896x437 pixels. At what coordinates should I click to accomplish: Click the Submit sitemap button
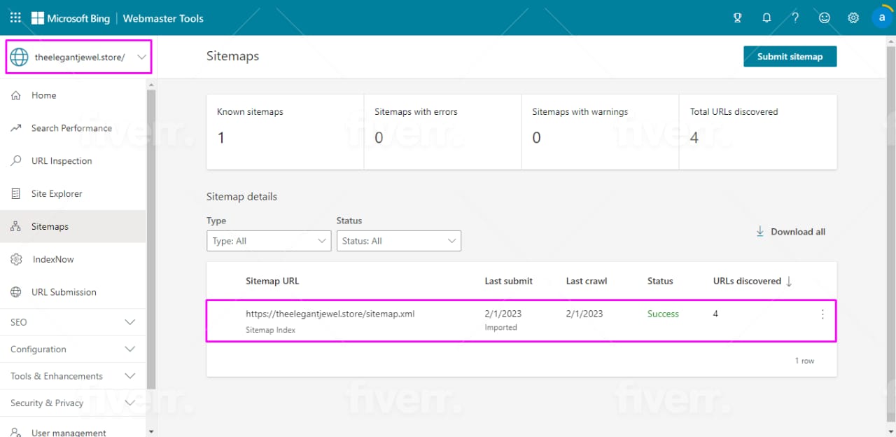[790, 57]
